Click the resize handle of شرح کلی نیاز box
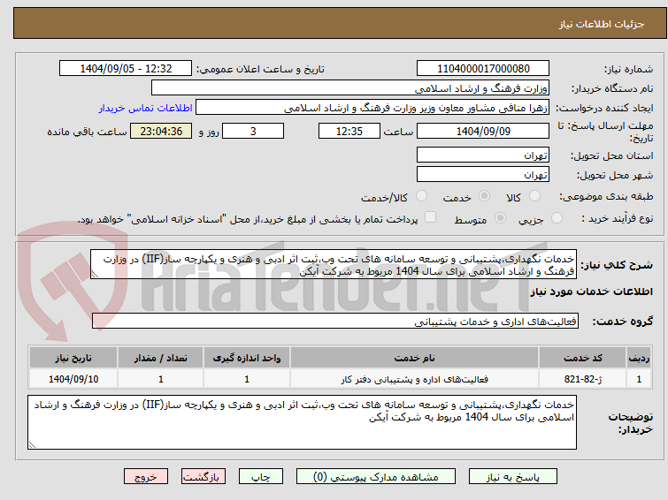The width and height of the screenshot is (668, 500). [x=95, y=275]
